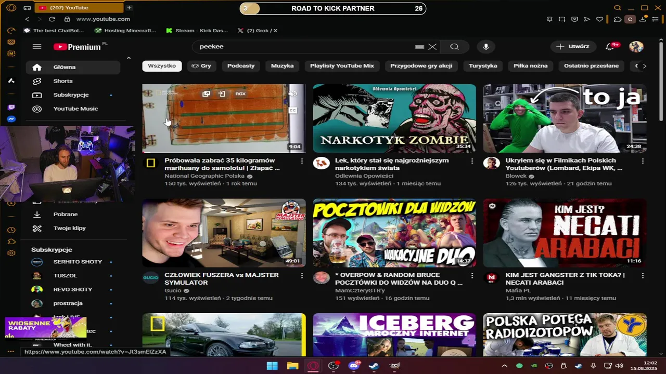
Task: Open options for CZŁOWIEK FUSZERA video
Action: (x=302, y=276)
